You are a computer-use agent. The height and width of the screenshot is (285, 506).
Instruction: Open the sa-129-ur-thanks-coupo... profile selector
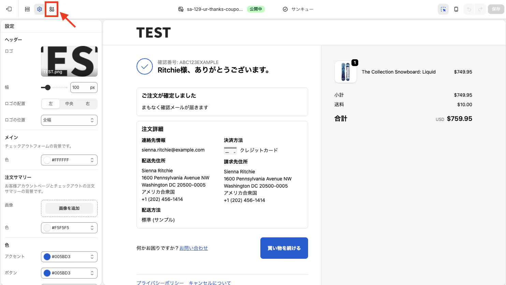click(x=215, y=9)
